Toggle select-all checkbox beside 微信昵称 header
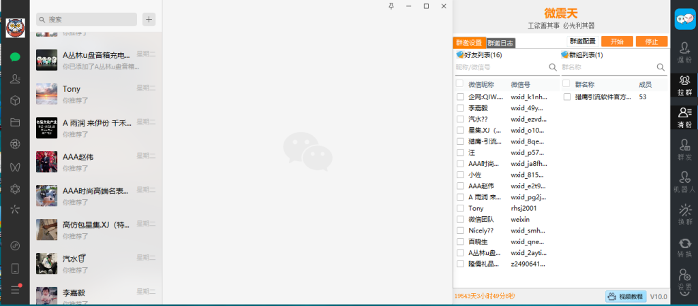Image resolution: width=698 pixels, height=306 pixels. pos(460,84)
